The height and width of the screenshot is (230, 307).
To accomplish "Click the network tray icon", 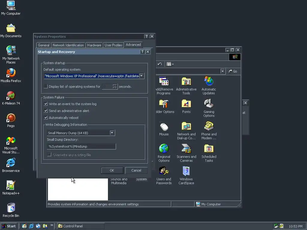I will (x=276, y=226).
